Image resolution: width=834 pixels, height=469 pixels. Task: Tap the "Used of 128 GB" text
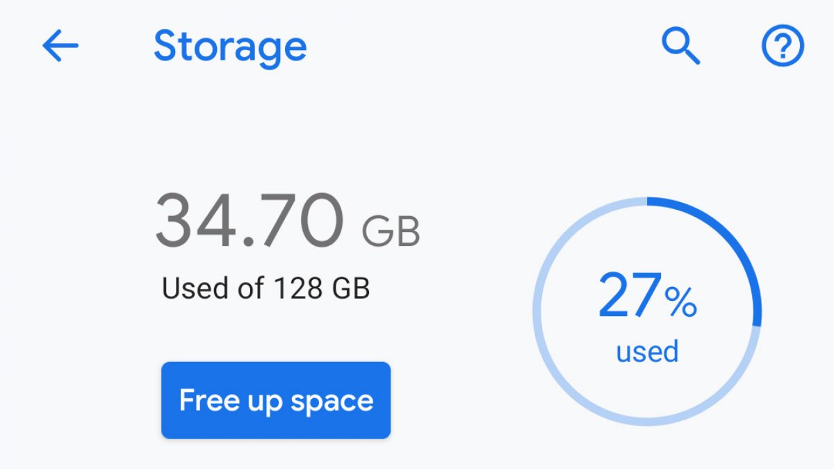(x=265, y=288)
